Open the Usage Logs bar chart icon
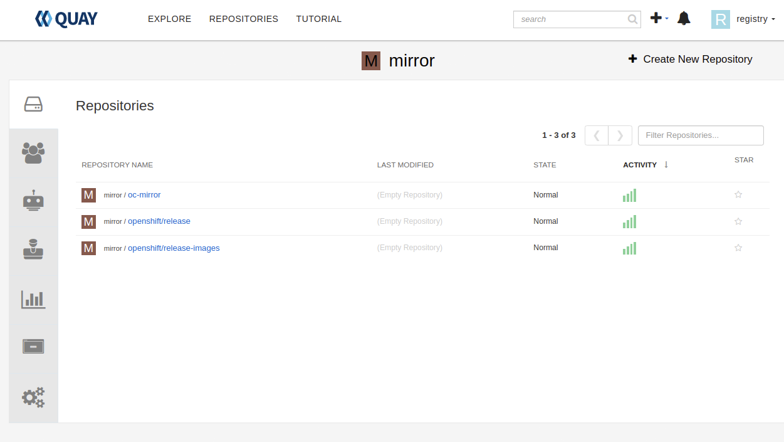The image size is (784, 442). tap(33, 299)
